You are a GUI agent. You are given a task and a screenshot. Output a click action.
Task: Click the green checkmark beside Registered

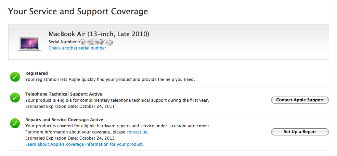[x=15, y=77]
